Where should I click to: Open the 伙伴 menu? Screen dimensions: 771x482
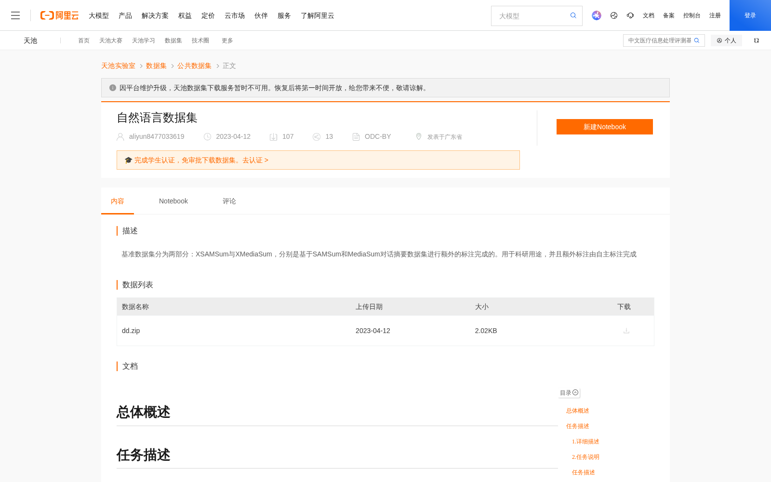tap(261, 15)
